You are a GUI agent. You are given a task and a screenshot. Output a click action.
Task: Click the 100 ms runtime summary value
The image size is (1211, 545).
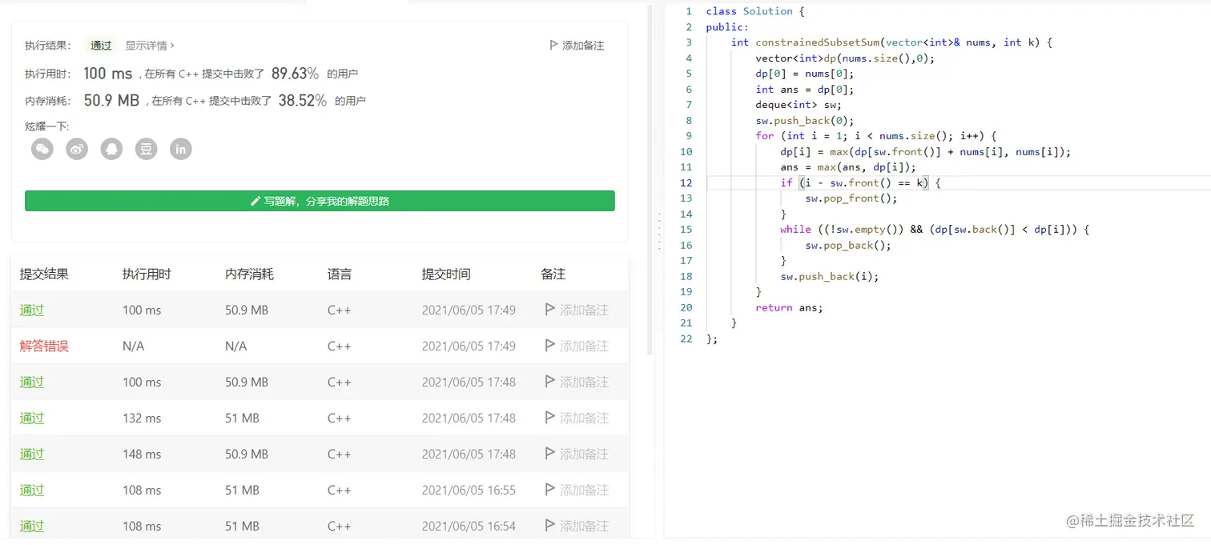click(108, 74)
